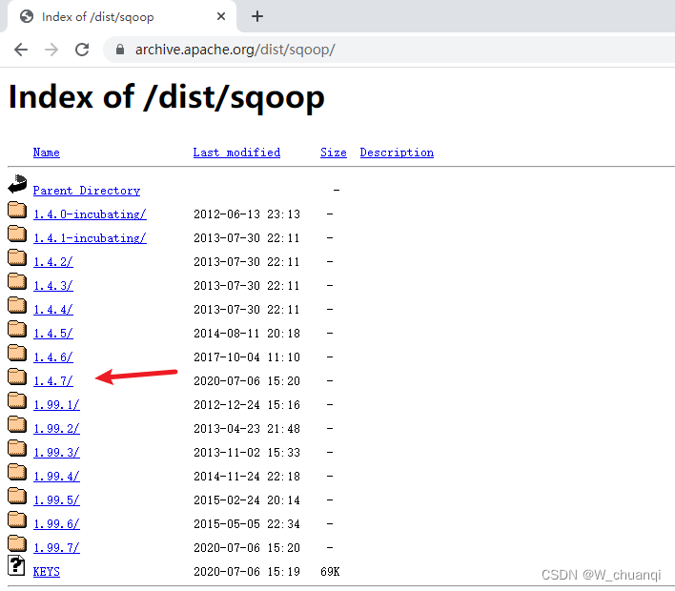Click the Parent Directory back-arrow icon
675x591 pixels.
click(17, 184)
